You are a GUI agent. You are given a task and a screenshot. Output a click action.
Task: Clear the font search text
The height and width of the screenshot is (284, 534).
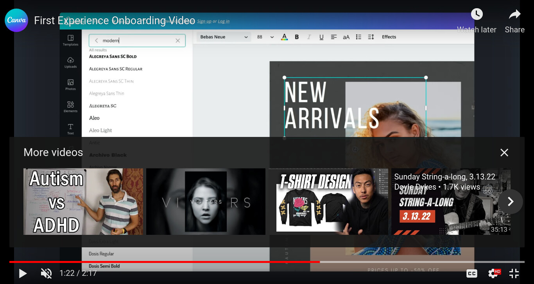178,41
